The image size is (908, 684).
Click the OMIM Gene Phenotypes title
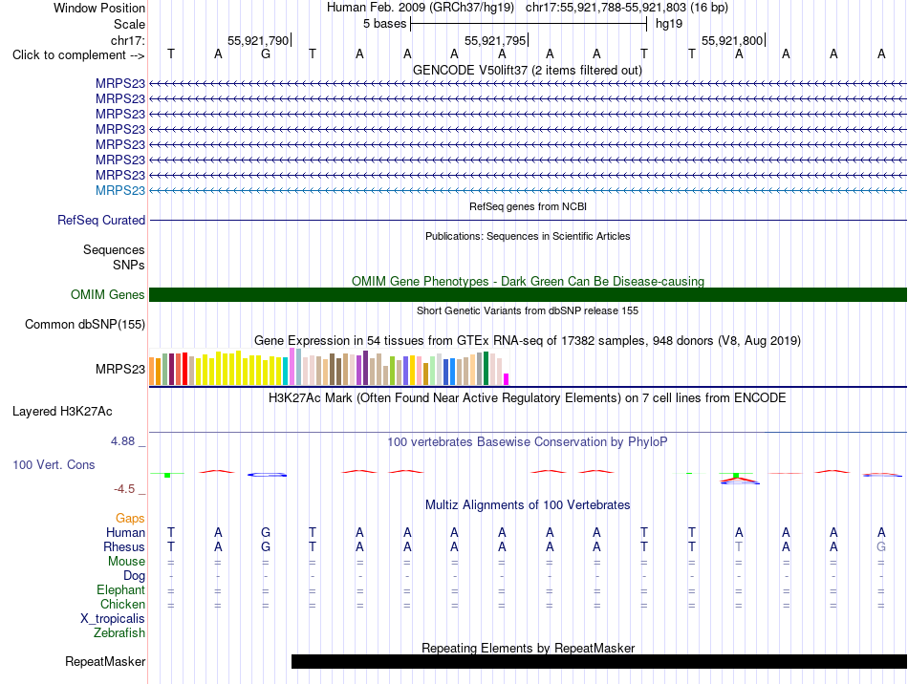[x=528, y=281]
